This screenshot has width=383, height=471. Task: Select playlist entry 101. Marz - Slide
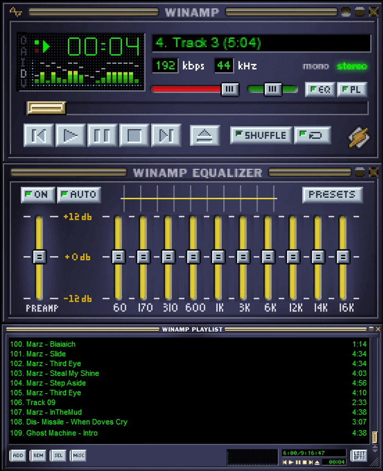[188, 354]
